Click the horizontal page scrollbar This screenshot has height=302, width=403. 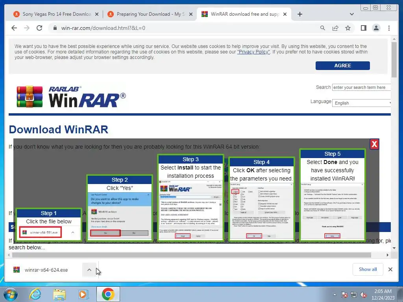[x=192, y=255]
